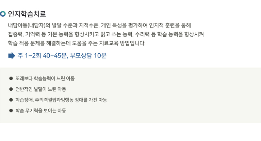
Task: Click the bullet dot next to 학습 무기력을 보이는 아동
Action: 11,110
